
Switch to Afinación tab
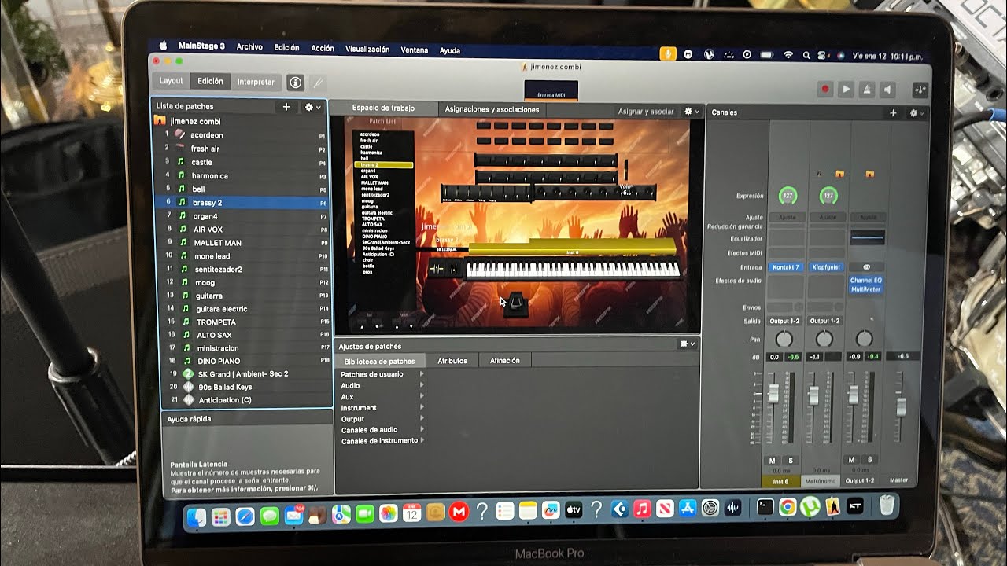(x=505, y=361)
